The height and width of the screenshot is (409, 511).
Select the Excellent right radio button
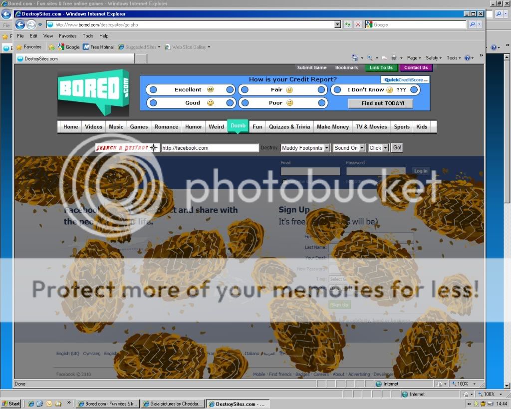click(230, 90)
